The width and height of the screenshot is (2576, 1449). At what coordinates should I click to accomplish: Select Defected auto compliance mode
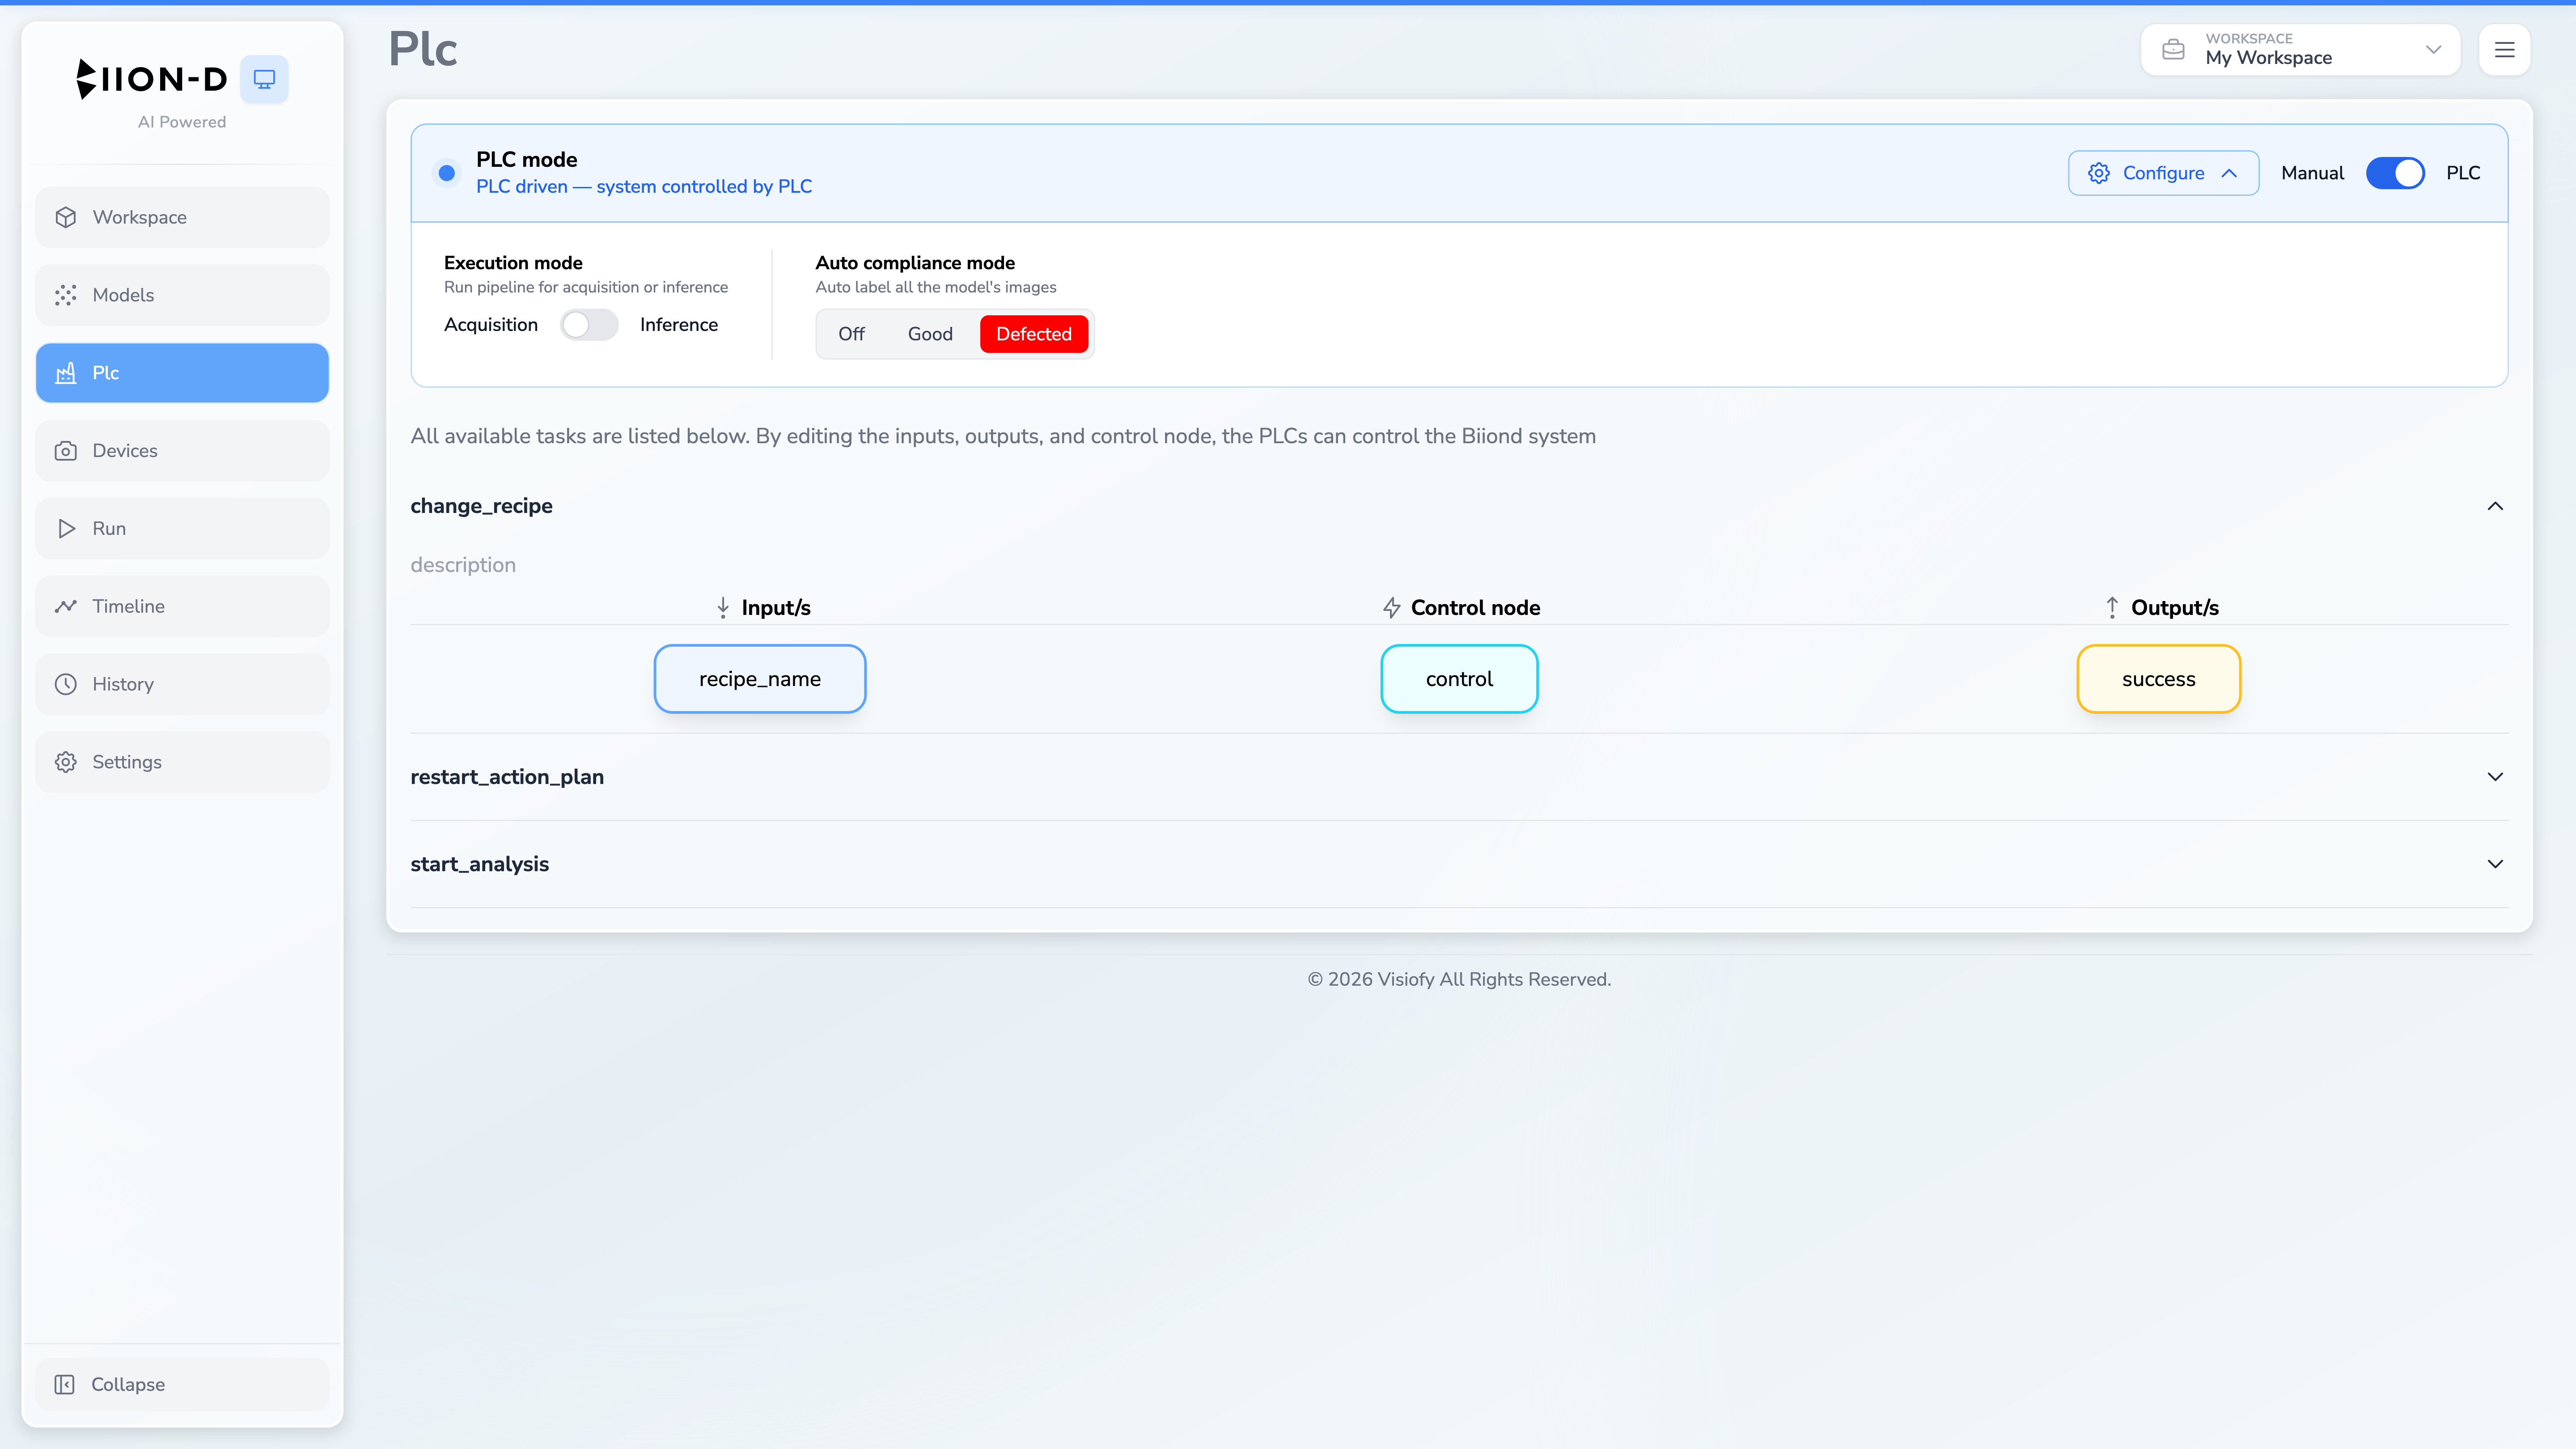click(x=1034, y=334)
